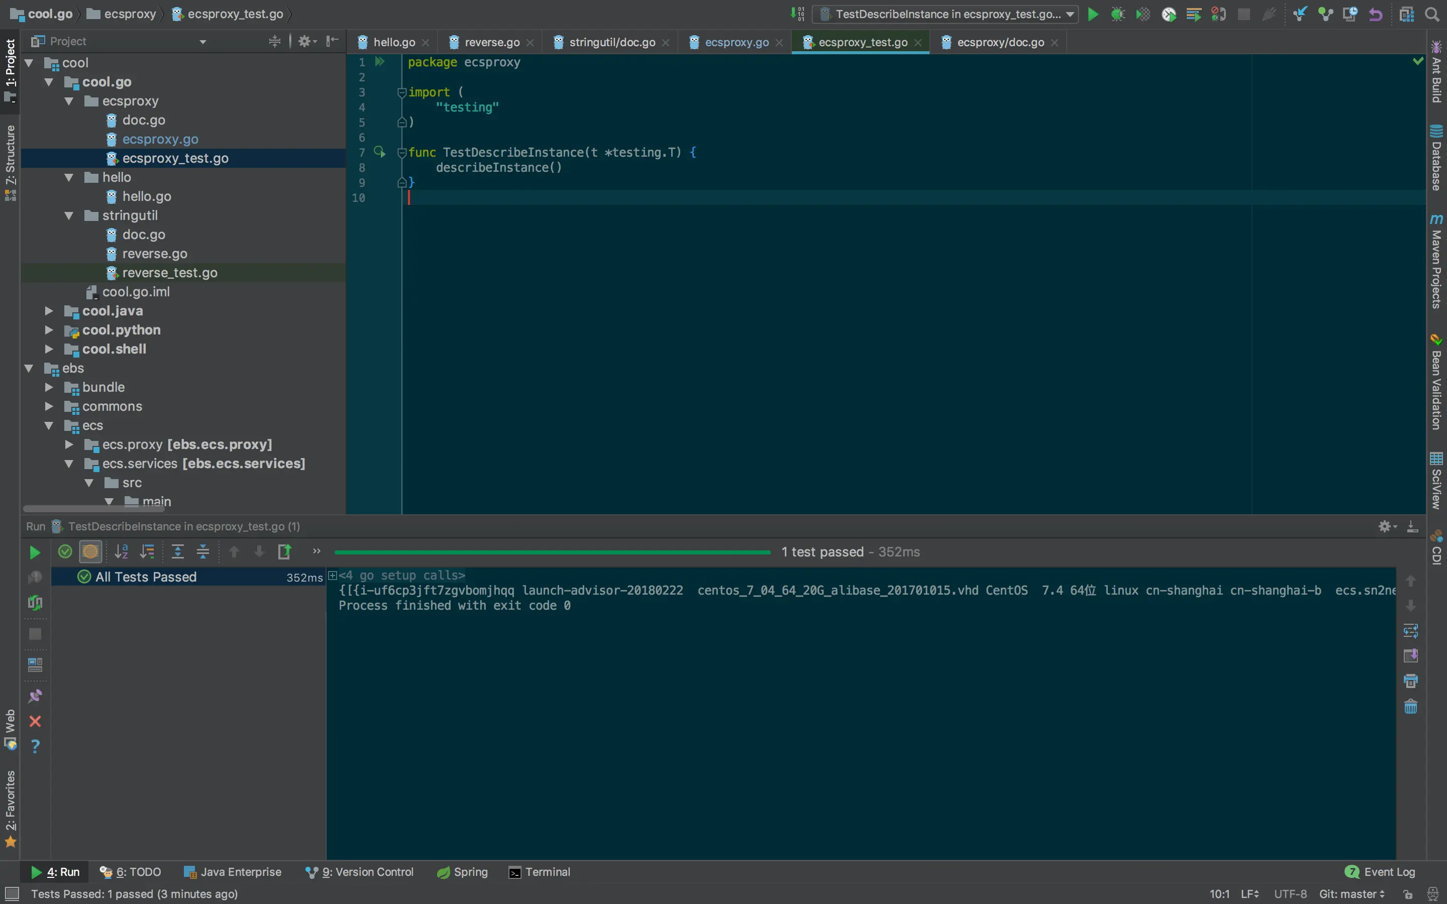Click the Export Test Results icon

tap(284, 552)
